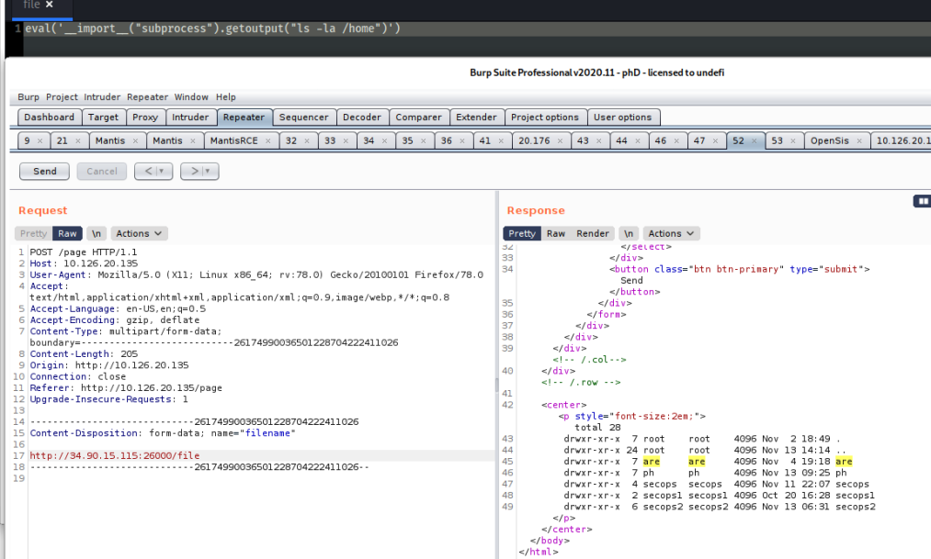Click the request URL on line 17
The height and width of the screenshot is (559, 931).
click(x=115, y=456)
